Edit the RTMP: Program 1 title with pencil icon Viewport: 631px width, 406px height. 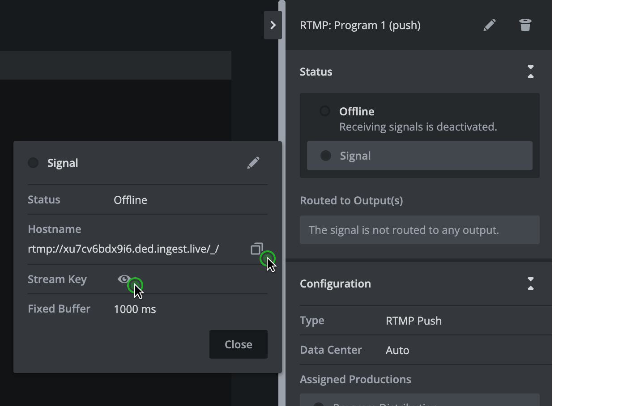click(490, 25)
